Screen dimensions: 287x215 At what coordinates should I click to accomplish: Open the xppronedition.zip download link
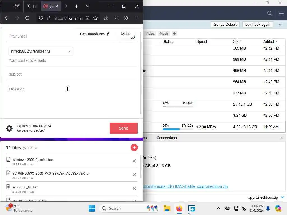coord(186,186)
